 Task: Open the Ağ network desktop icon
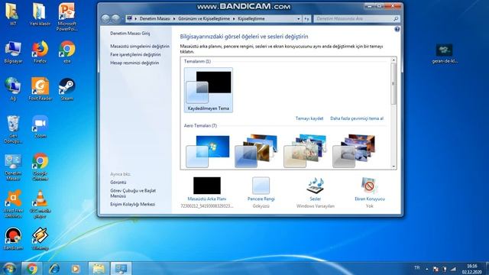[x=13, y=89]
